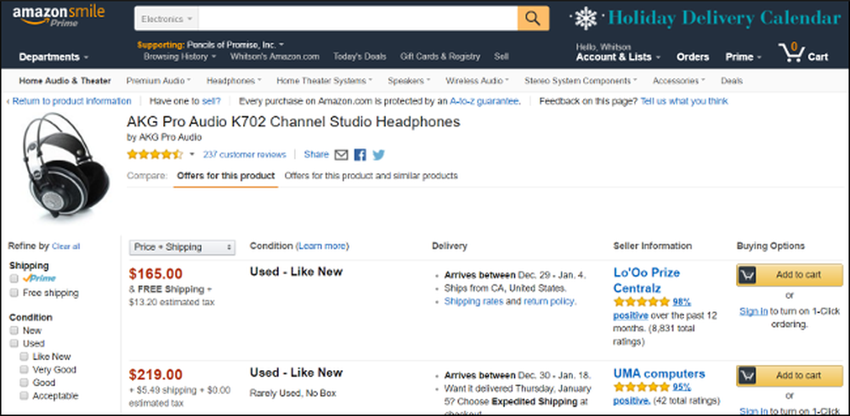Open the Electronics search category dropdown
Screen dimensions: 850x416
coord(167,19)
